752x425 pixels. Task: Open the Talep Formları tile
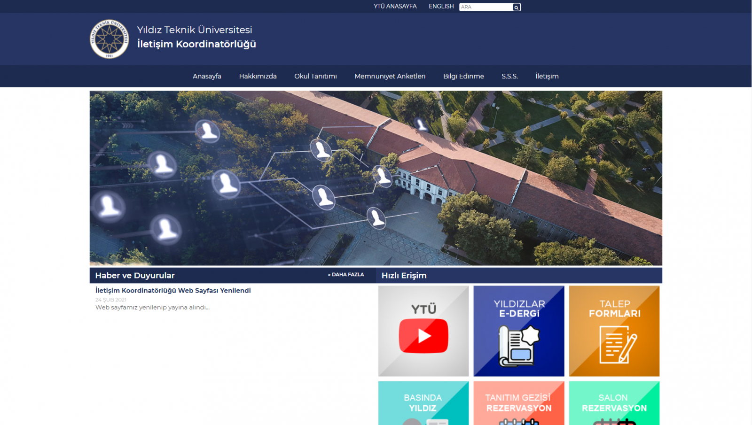[x=614, y=331]
